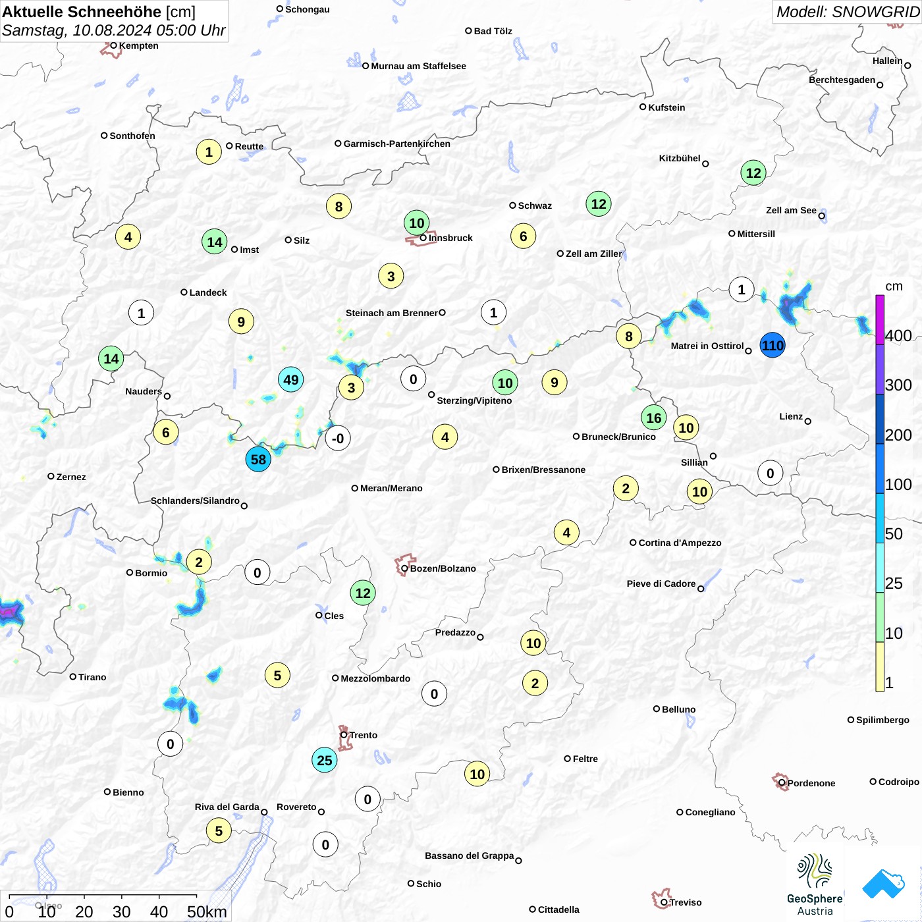Image resolution: width=922 pixels, height=922 pixels.
Task: Select the yellow 1 cm legend swatch
Action: 880,666
